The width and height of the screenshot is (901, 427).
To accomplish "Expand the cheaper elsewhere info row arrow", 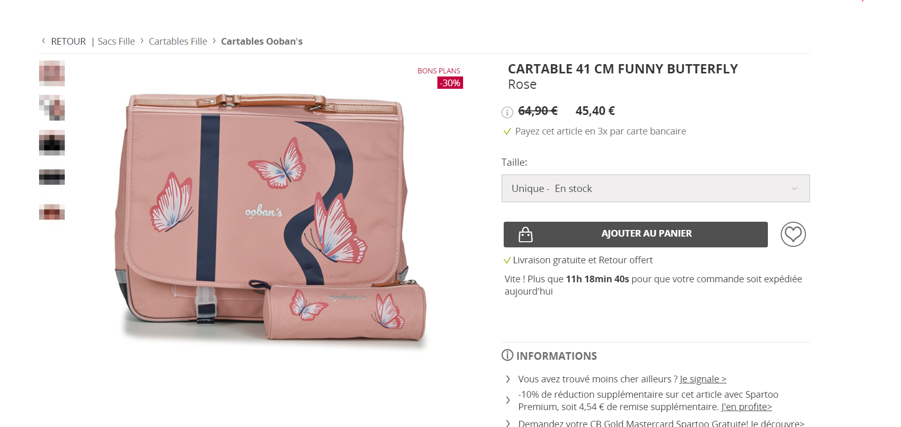I will (508, 379).
